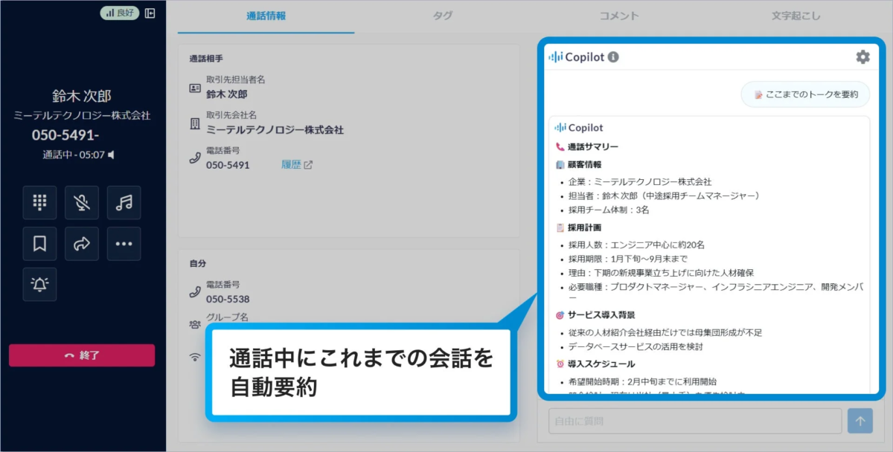The image size is (893, 452).
Task: View Copilot info tooltip icon
Action: [611, 56]
